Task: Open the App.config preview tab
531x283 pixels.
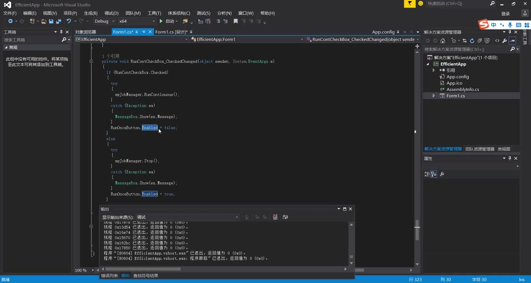Action: point(383,32)
